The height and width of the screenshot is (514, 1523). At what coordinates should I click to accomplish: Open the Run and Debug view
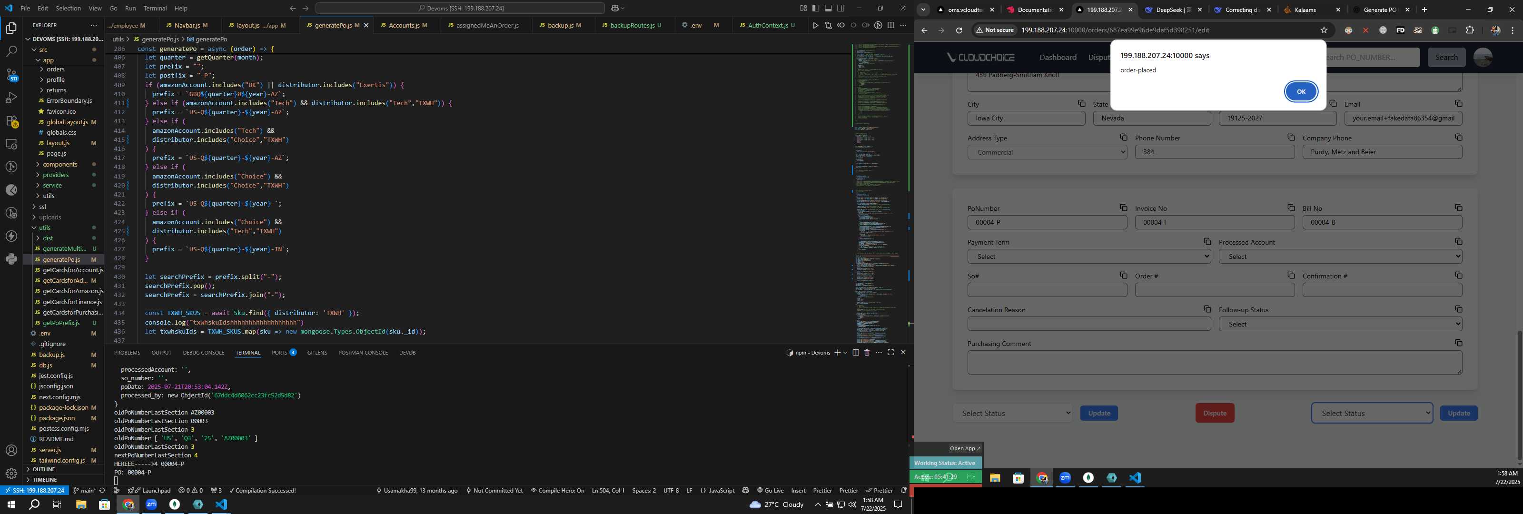11,98
